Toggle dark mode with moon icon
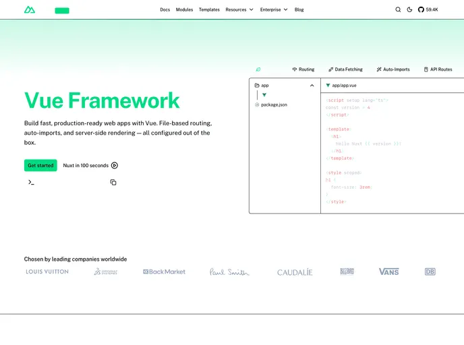This screenshot has height=345, width=464. pyautogui.click(x=409, y=9)
